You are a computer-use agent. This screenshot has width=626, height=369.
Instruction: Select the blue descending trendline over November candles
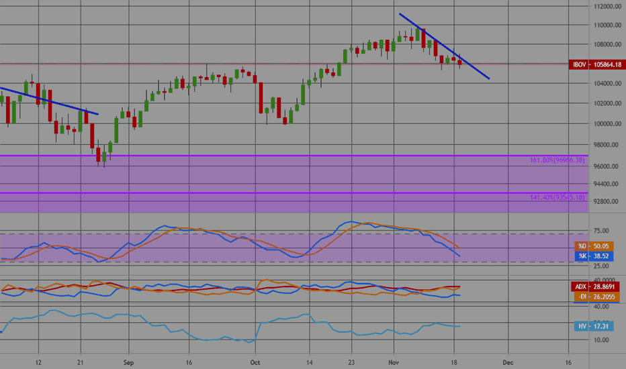[x=445, y=46]
